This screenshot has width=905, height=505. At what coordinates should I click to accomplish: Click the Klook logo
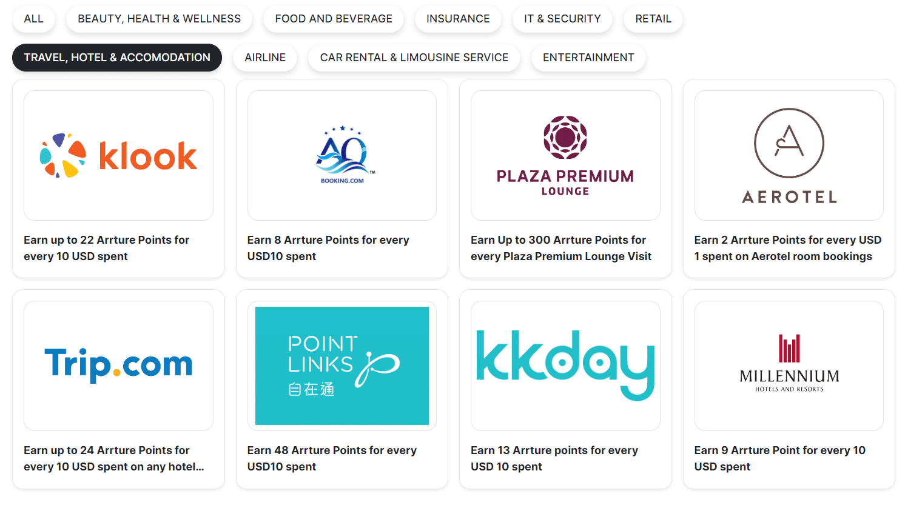118,156
